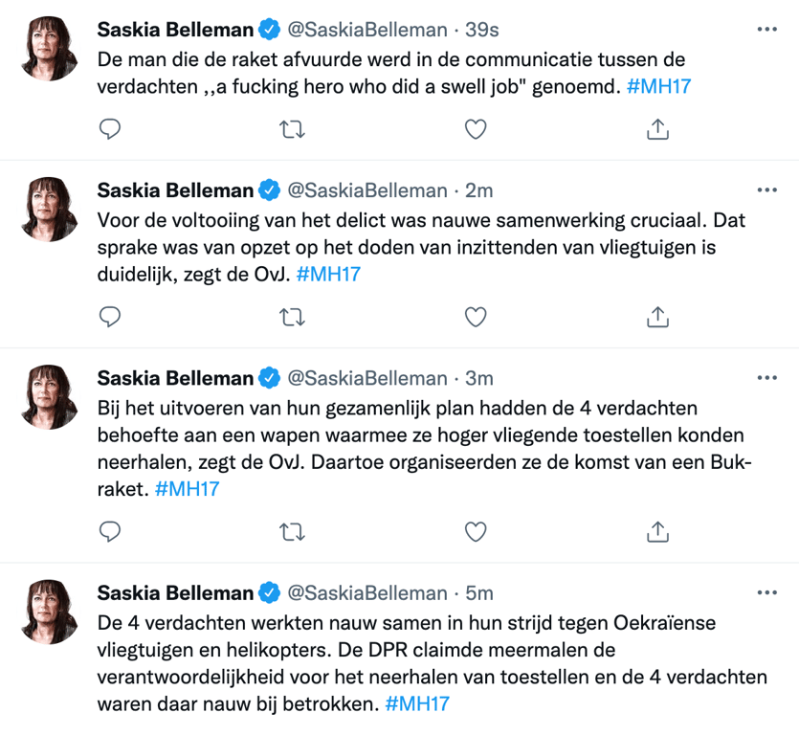Share the tweet posted 39s ago
799x735 pixels.
click(657, 129)
